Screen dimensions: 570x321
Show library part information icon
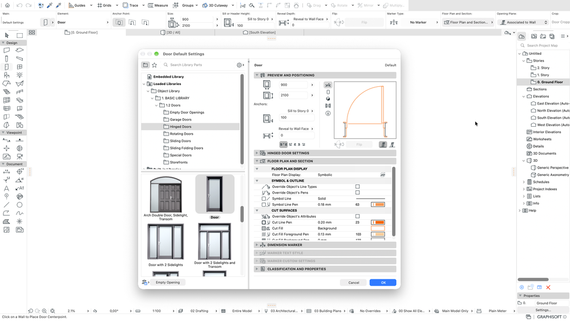(328, 113)
